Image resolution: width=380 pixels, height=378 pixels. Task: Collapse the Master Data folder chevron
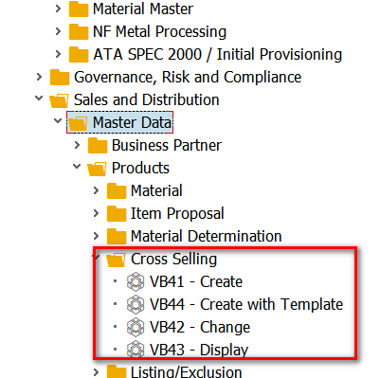tap(58, 120)
